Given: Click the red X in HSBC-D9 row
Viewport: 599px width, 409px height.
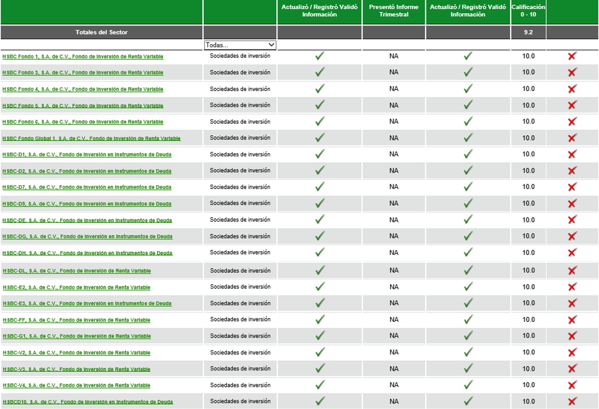Looking at the screenshot, I should [572, 203].
